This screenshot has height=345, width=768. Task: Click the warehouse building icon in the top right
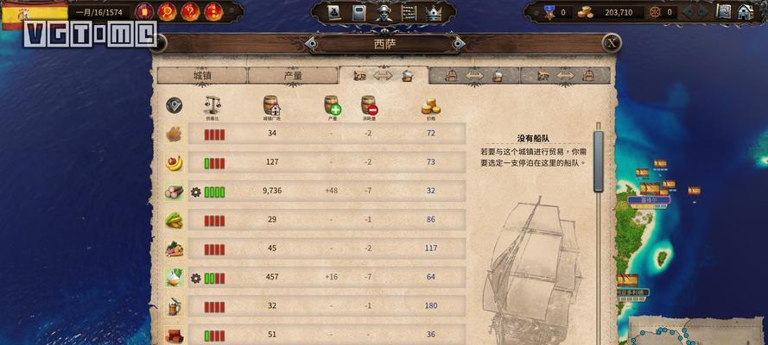pos(746,12)
